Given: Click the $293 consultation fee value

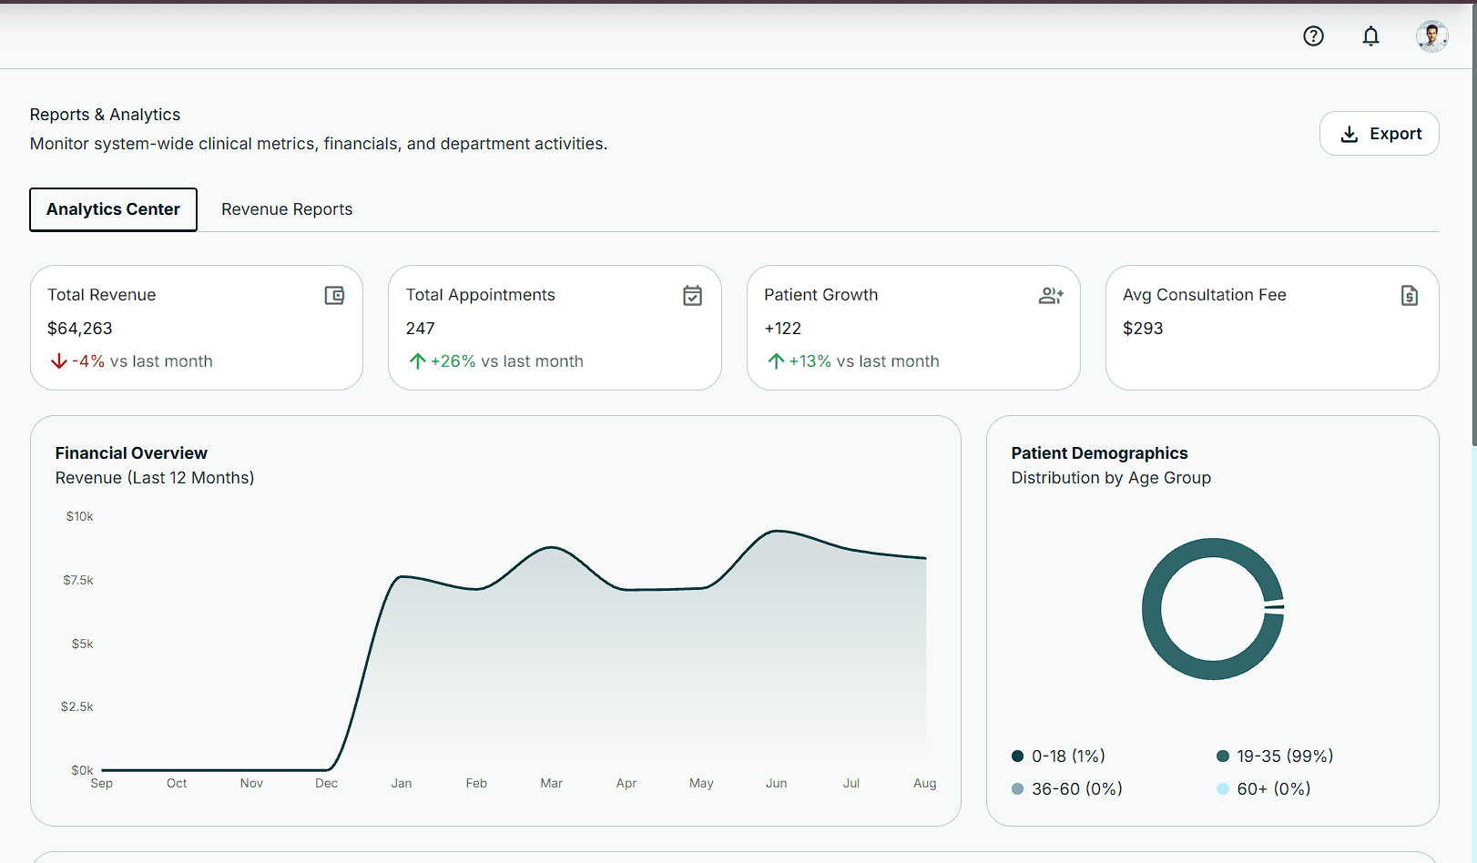Looking at the screenshot, I should point(1143,329).
